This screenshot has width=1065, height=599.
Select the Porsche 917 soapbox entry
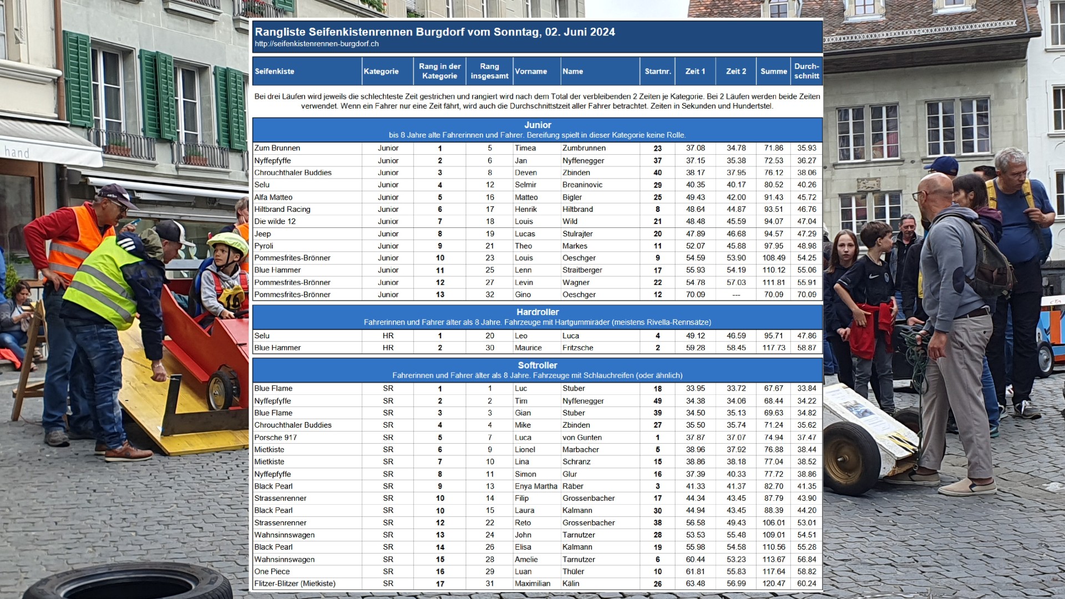pos(276,438)
